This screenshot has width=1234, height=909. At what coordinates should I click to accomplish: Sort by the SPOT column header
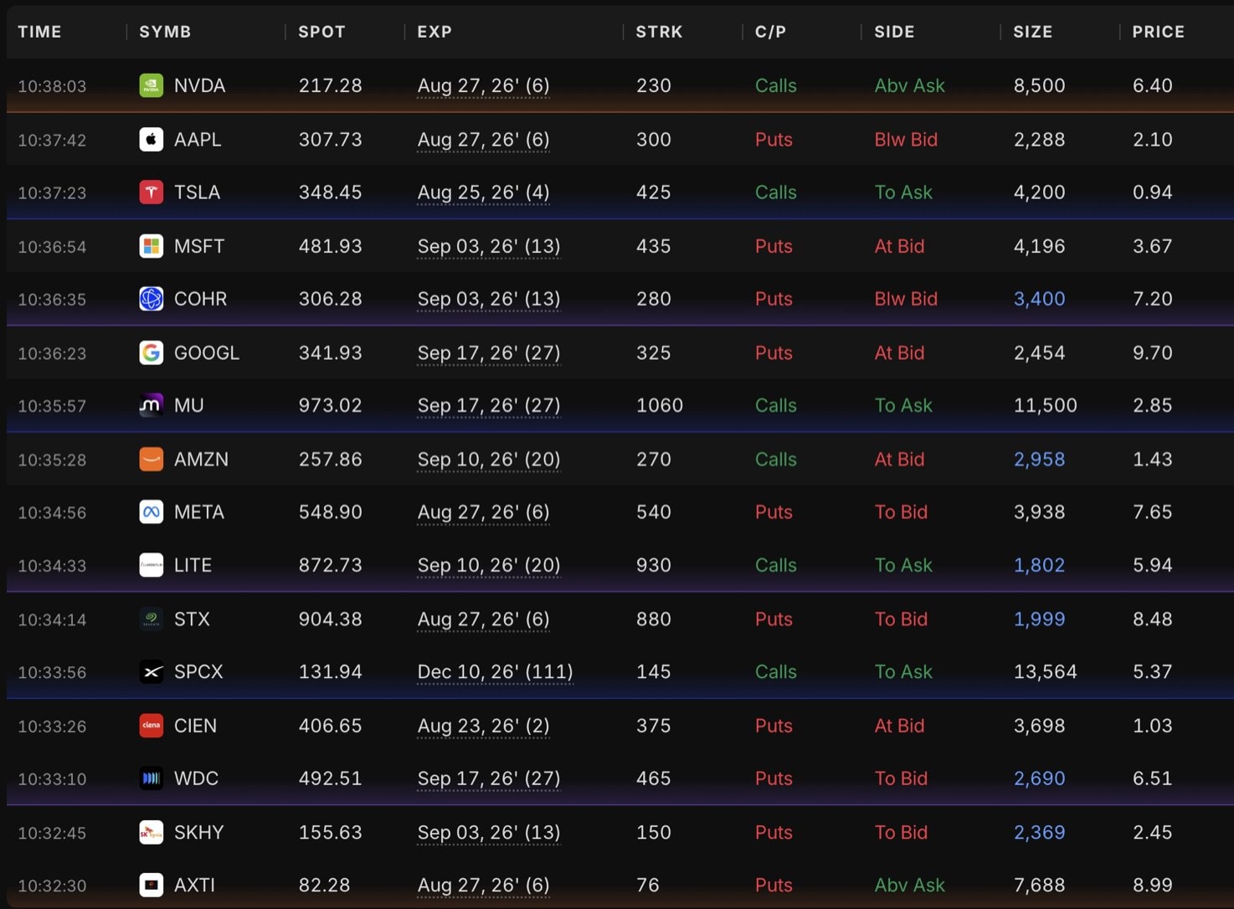pyautogui.click(x=321, y=32)
